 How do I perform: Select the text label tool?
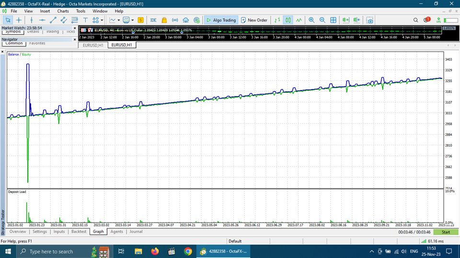click(85, 20)
